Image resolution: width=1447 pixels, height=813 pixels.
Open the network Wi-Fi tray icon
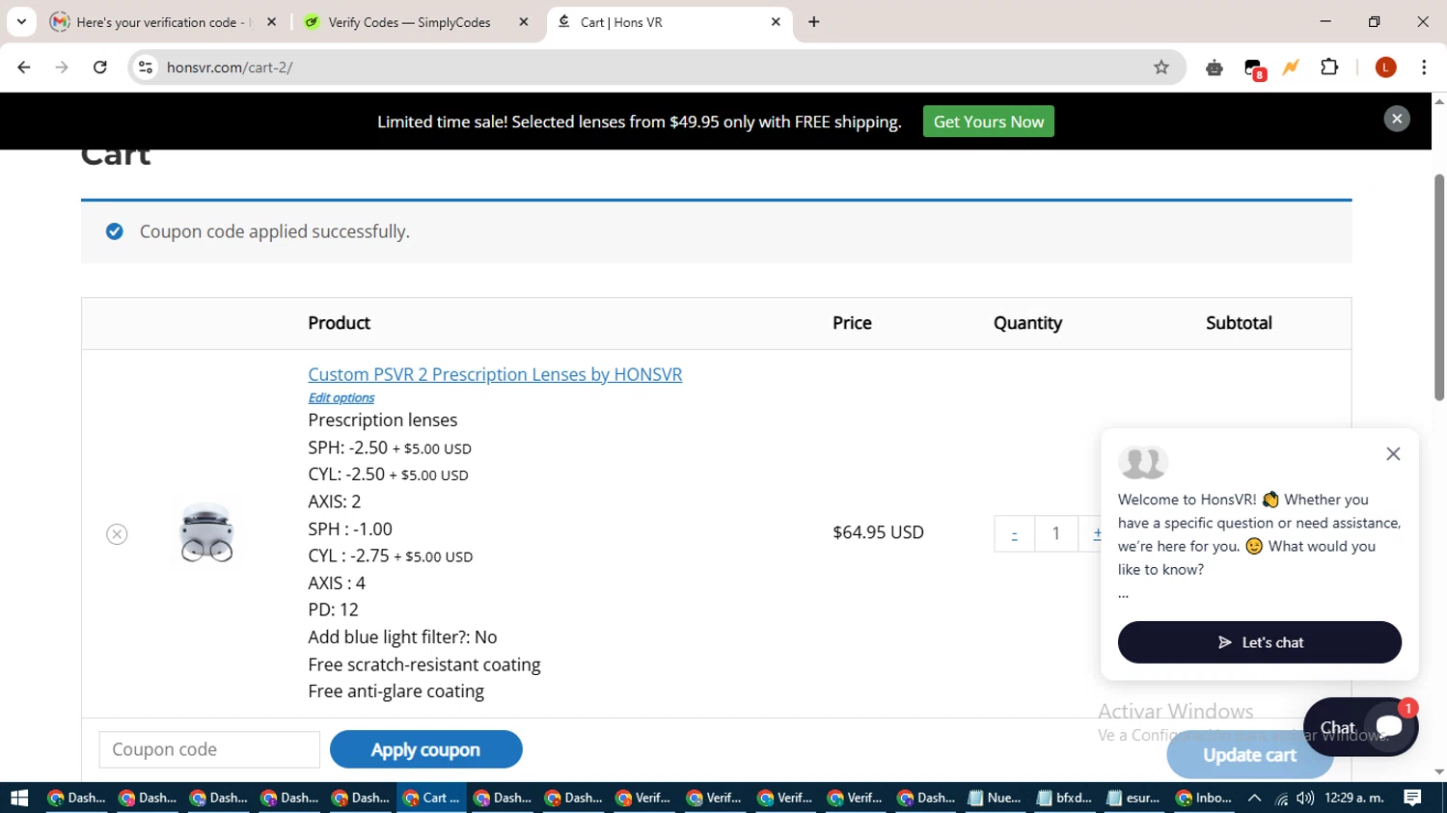click(1281, 798)
